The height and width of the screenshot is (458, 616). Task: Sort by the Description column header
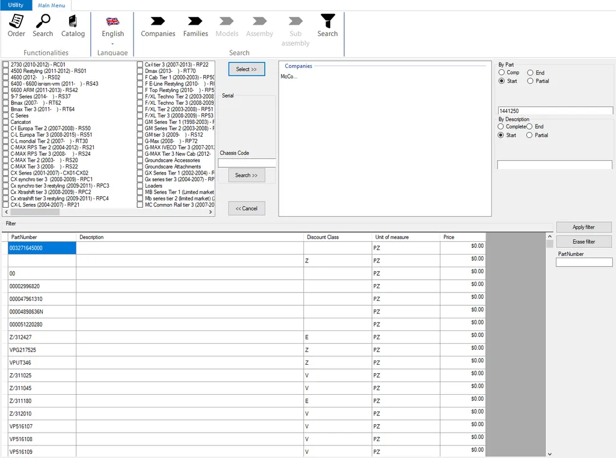189,237
